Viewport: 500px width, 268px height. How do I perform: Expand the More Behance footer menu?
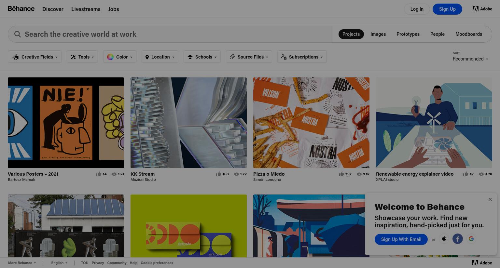(22, 263)
